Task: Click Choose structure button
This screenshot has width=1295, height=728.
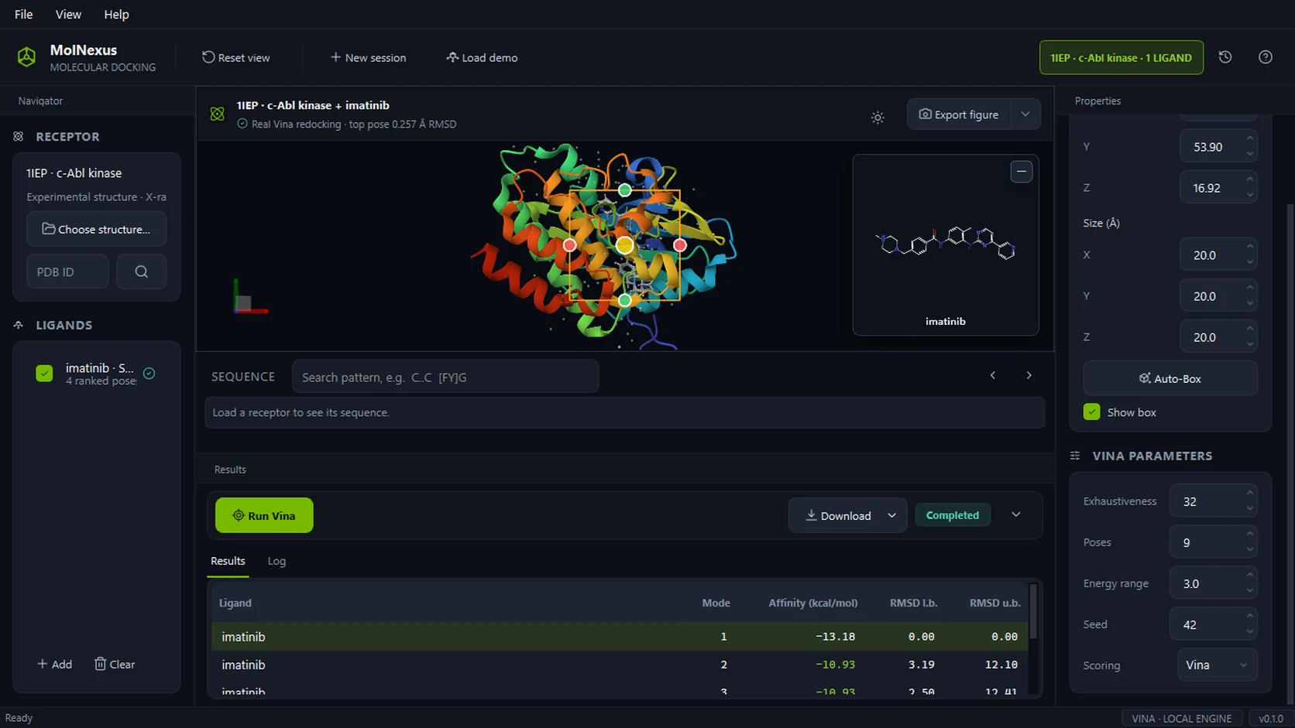Action: (96, 229)
